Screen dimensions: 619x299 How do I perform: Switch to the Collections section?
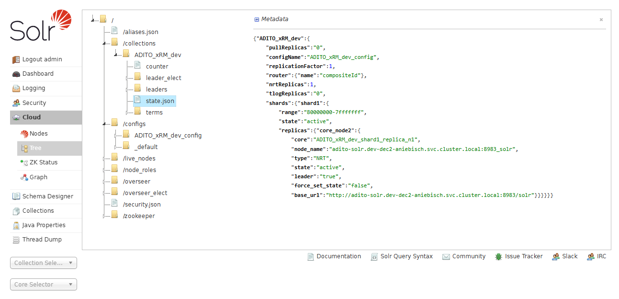[38, 210]
